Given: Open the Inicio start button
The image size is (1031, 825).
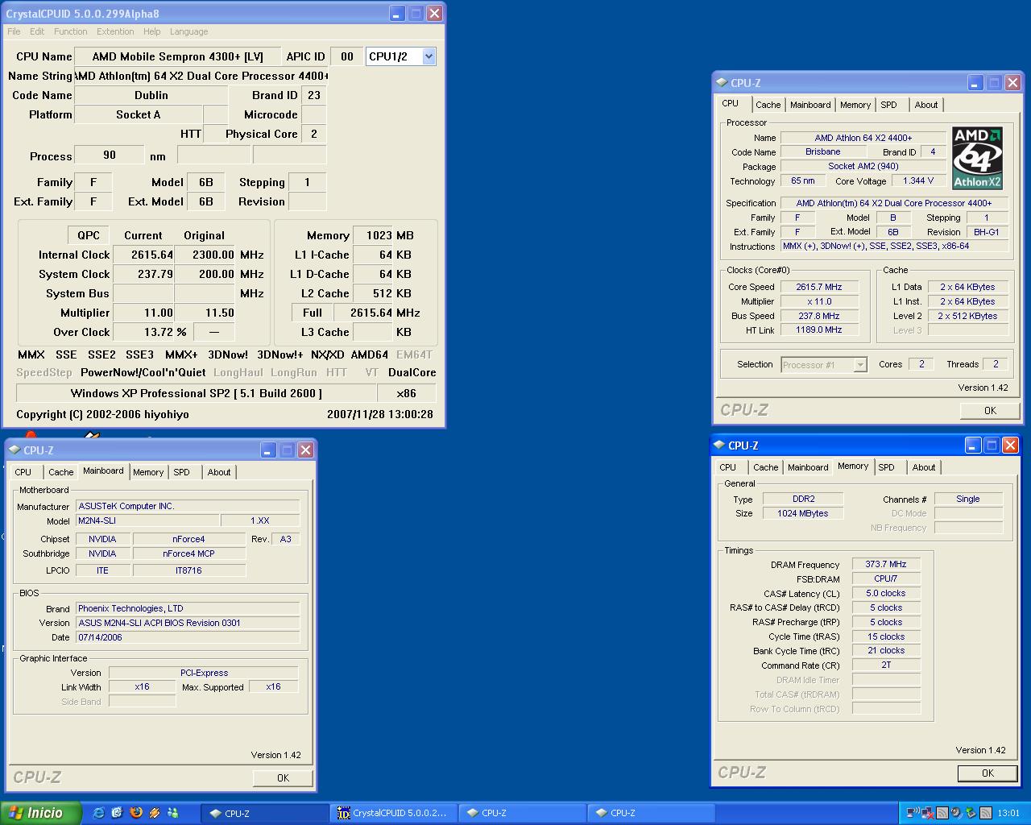Looking at the screenshot, I should 40,813.
